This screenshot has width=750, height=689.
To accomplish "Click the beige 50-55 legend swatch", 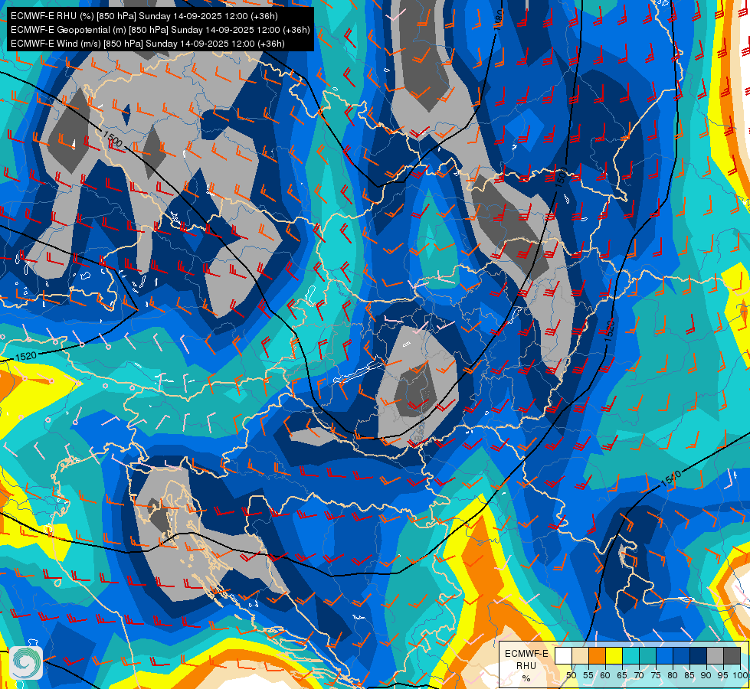I will point(580,655).
